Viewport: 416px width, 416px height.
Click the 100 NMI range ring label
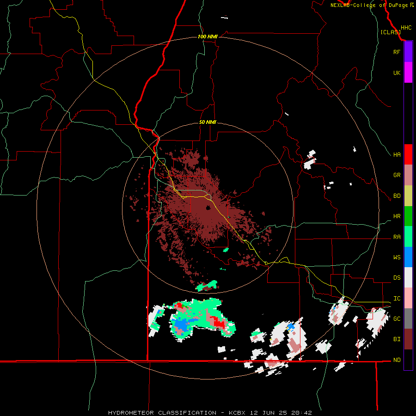[x=208, y=37]
